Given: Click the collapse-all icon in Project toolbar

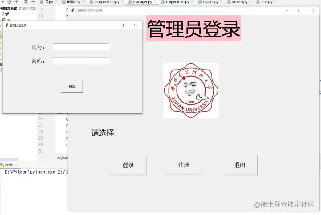Looking at the screenshot, I should coord(16,2).
